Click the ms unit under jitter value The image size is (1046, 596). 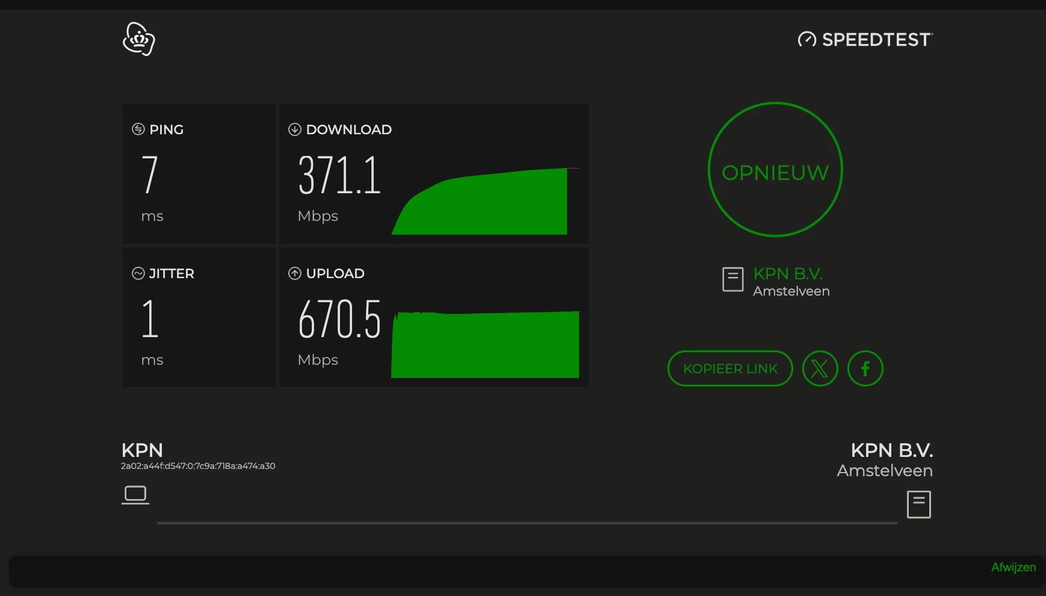152,361
